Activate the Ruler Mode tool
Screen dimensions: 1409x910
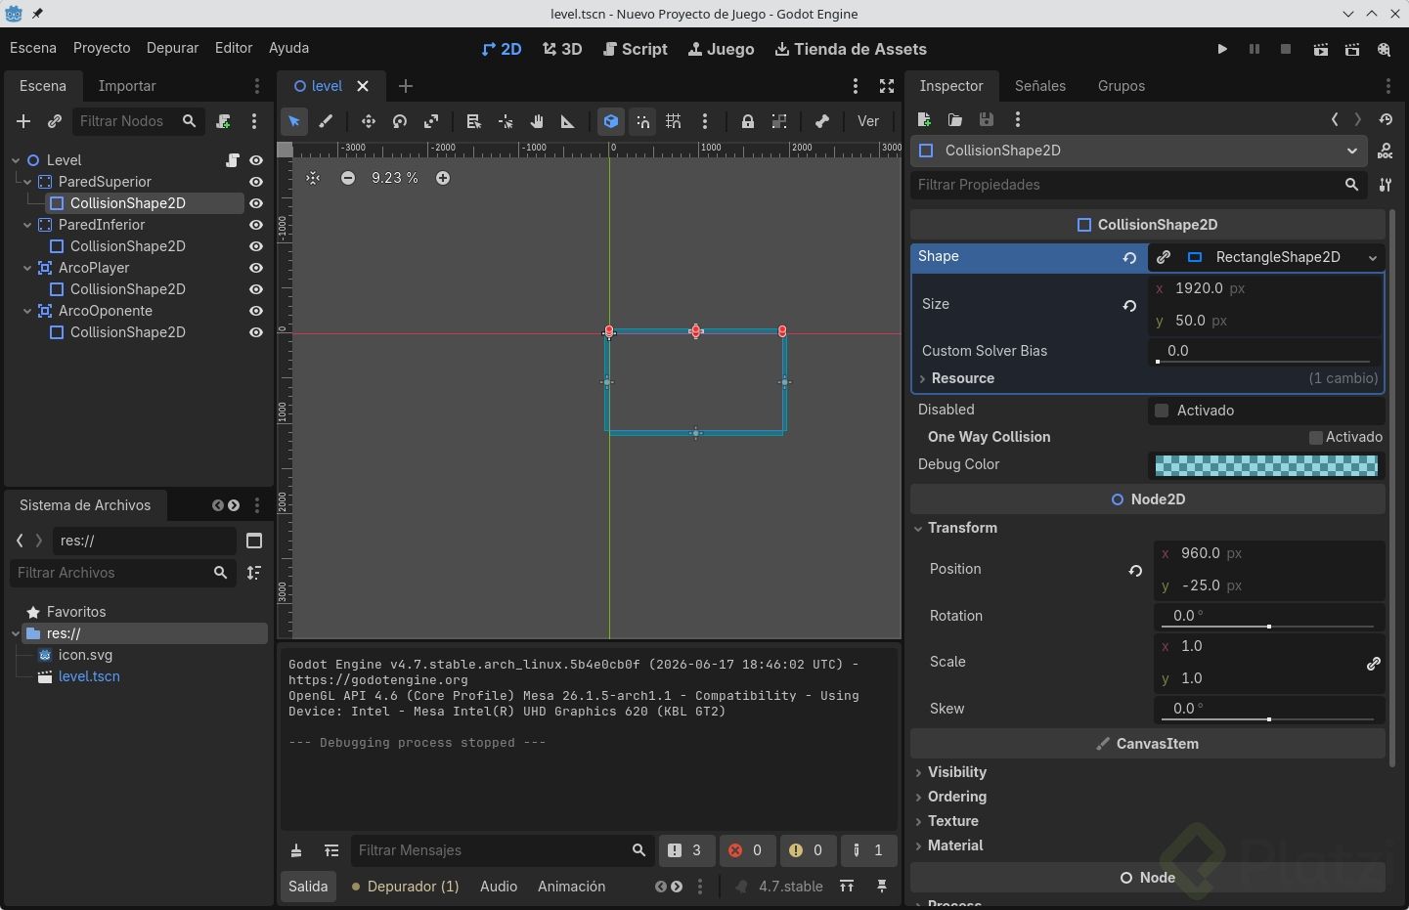567,121
